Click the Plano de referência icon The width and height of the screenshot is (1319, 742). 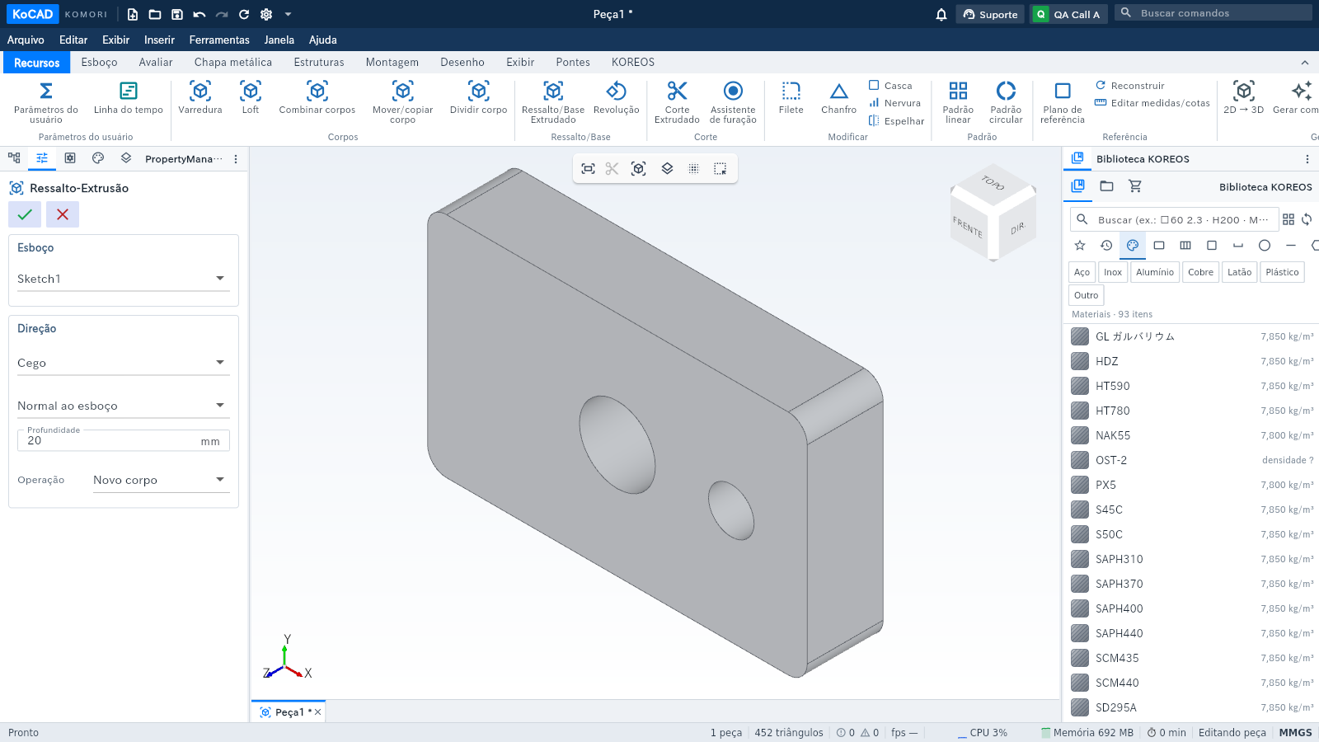(1063, 91)
